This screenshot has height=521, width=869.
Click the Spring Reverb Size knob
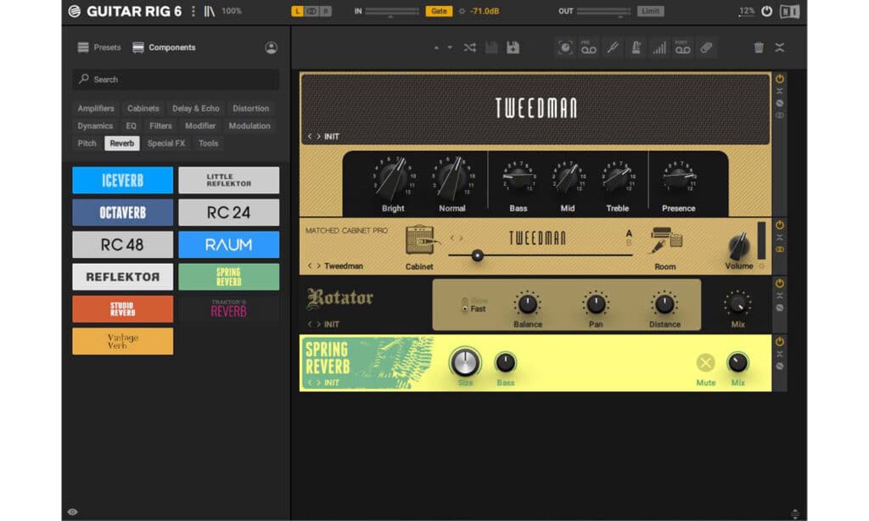[x=465, y=362]
